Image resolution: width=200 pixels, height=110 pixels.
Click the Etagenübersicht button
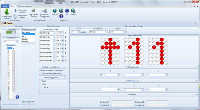pos(28,102)
